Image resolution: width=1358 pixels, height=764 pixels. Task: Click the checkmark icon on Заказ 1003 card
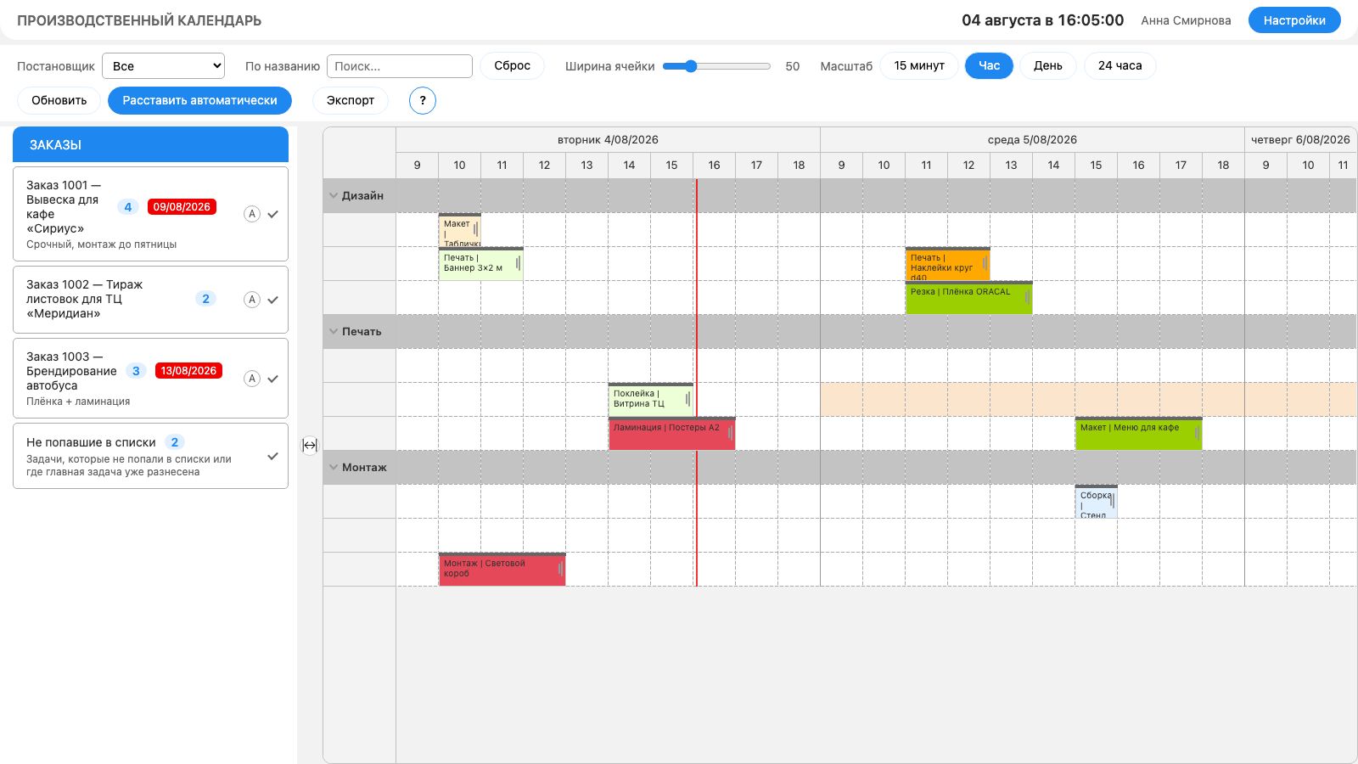click(273, 379)
